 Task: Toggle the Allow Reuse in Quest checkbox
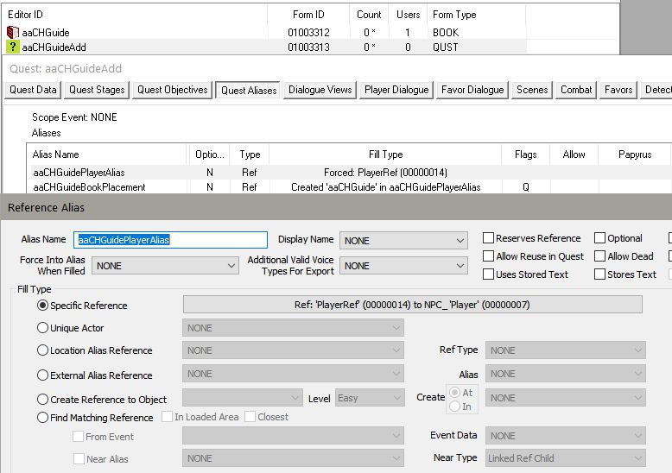tap(489, 256)
